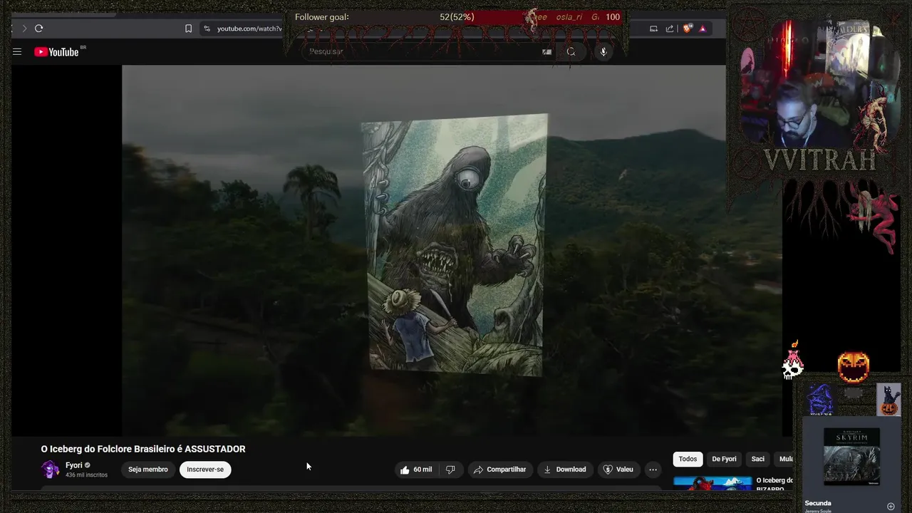This screenshot has height=513, width=912.
Task: Open Brave Shields lion icon
Action: click(x=687, y=28)
